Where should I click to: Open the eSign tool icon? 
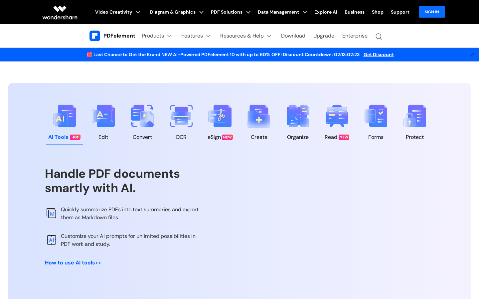point(220,116)
